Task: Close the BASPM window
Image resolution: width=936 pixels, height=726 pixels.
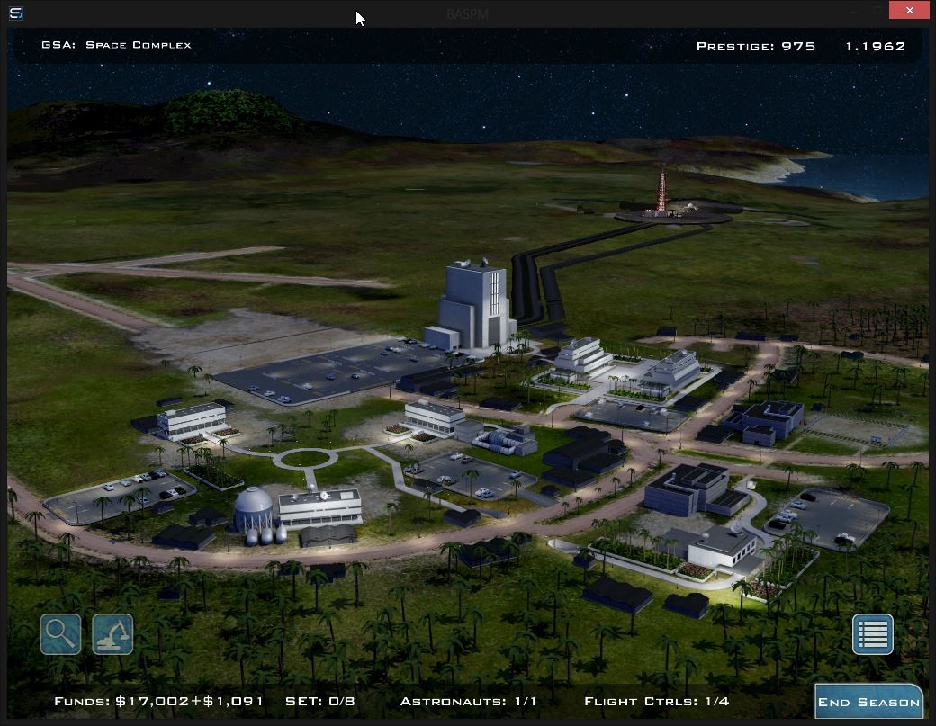Action: 909,10
